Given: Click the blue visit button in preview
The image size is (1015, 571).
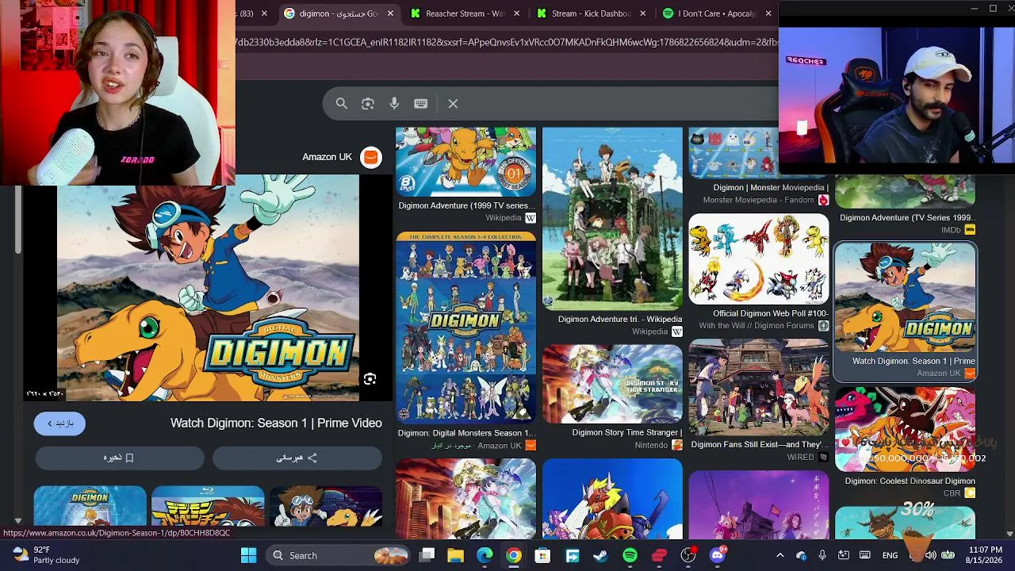Looking at the screenshot, I should coord(59,423).
